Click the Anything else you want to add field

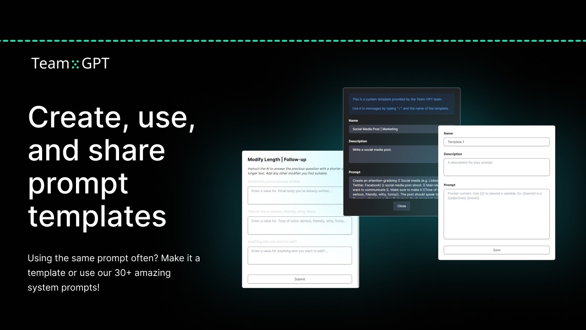coord(300,256)
